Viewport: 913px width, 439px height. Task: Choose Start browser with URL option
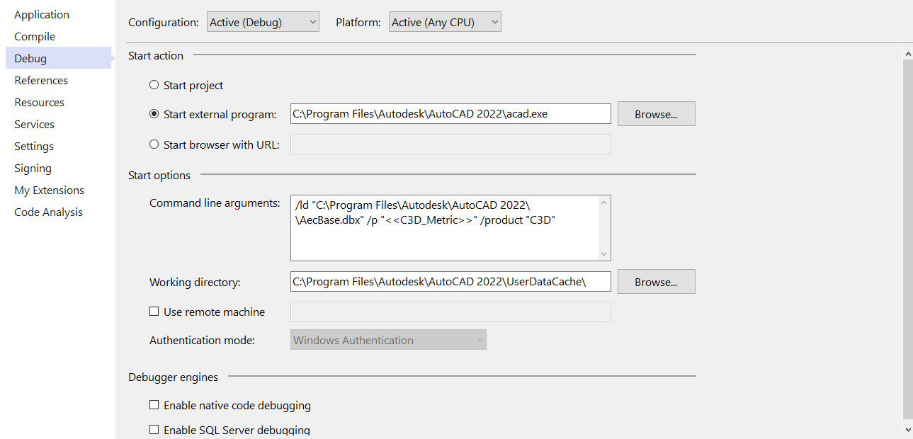coord(154,144)
